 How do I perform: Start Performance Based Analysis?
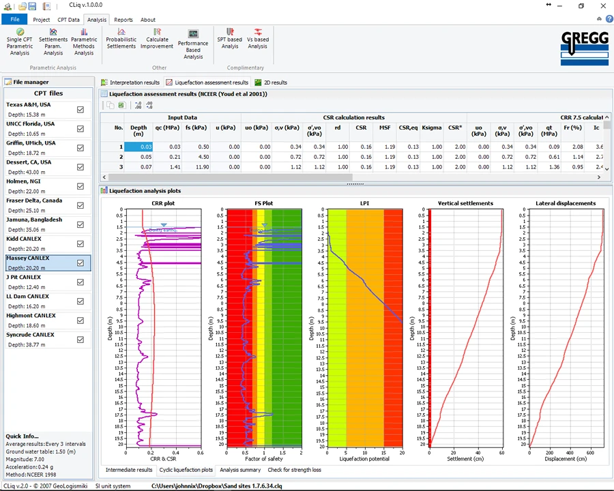(x=193, y=44)
